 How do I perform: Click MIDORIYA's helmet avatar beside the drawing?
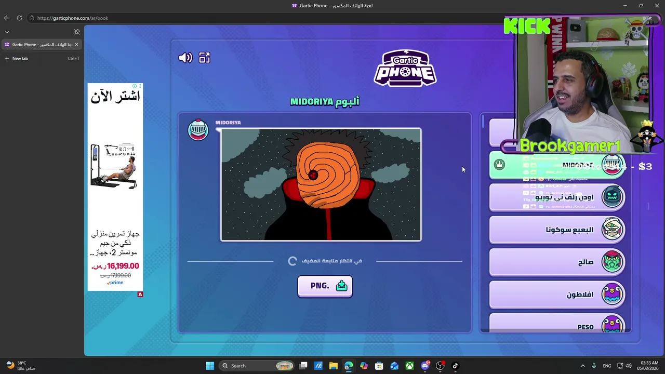[x=198, y=130]
